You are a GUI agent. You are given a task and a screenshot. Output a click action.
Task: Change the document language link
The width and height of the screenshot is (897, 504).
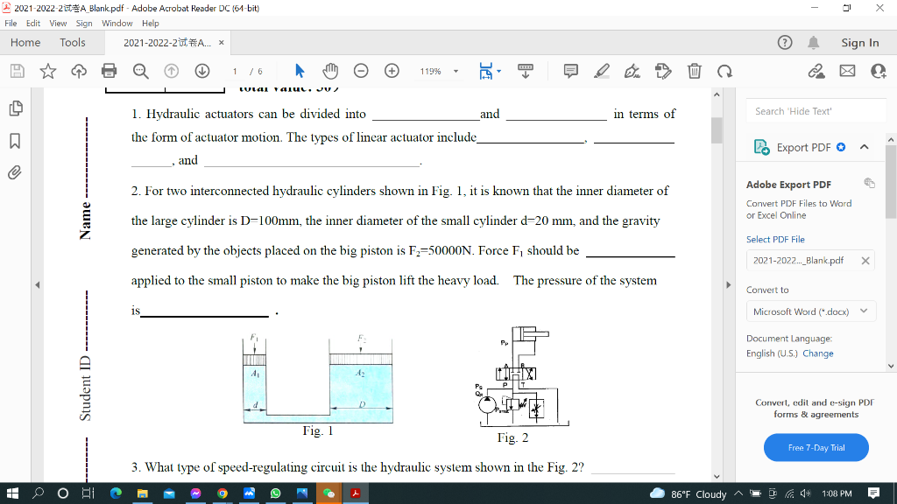click(x=819, y=353)
